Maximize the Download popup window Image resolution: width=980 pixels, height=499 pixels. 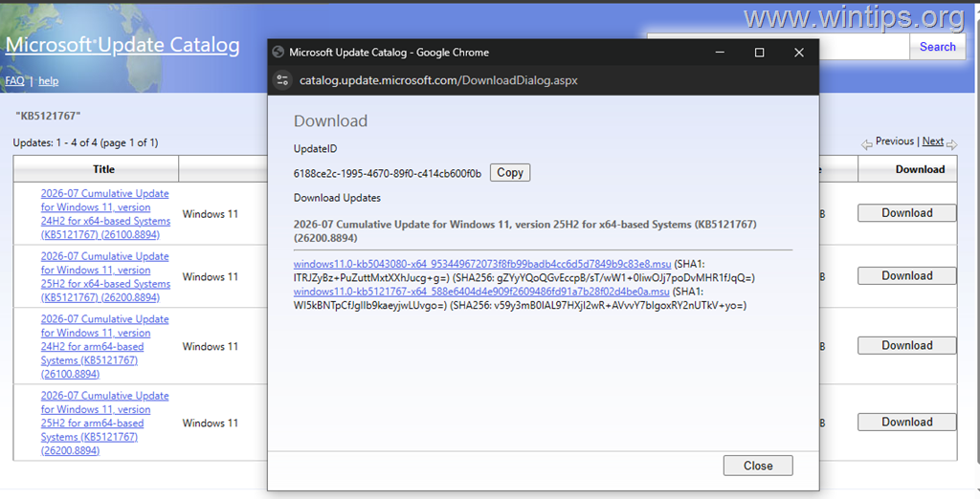(759, 53)
